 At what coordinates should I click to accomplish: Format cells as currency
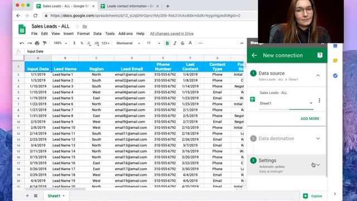[74, 43]
